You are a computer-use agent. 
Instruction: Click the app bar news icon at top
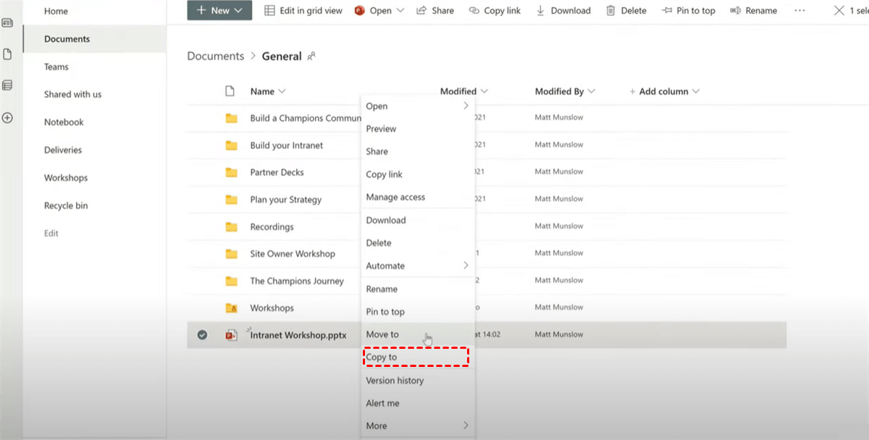[7, 22]
